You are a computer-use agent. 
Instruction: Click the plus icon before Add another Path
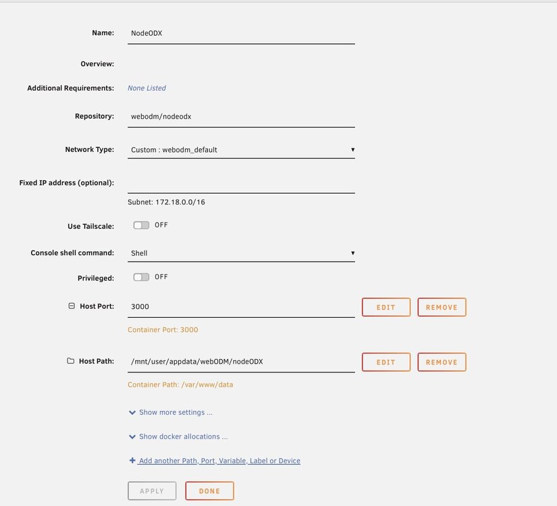[132, 460]
